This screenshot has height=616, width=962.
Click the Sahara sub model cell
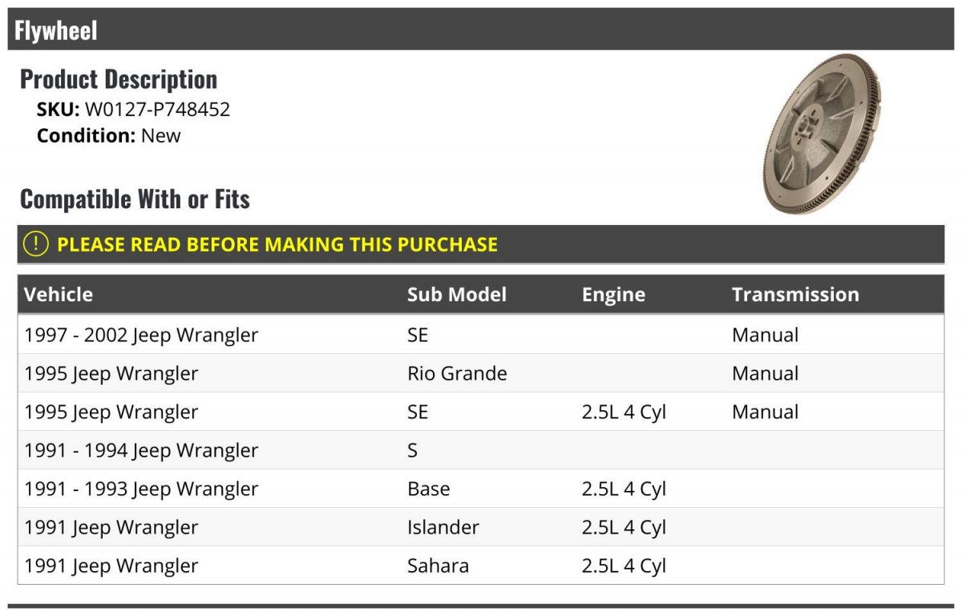(438, 566)
